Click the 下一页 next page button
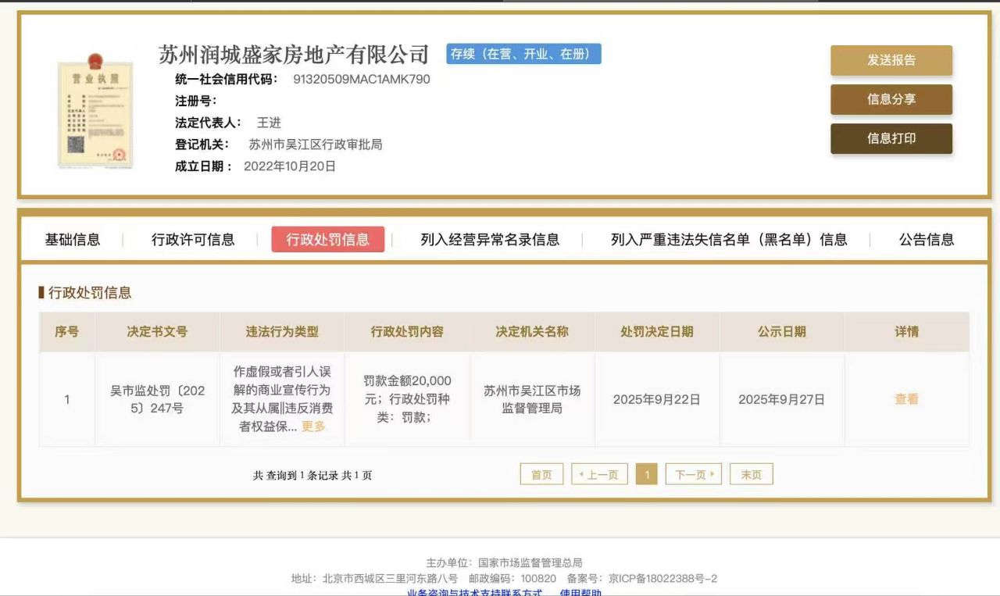 (x=693, y=474)
